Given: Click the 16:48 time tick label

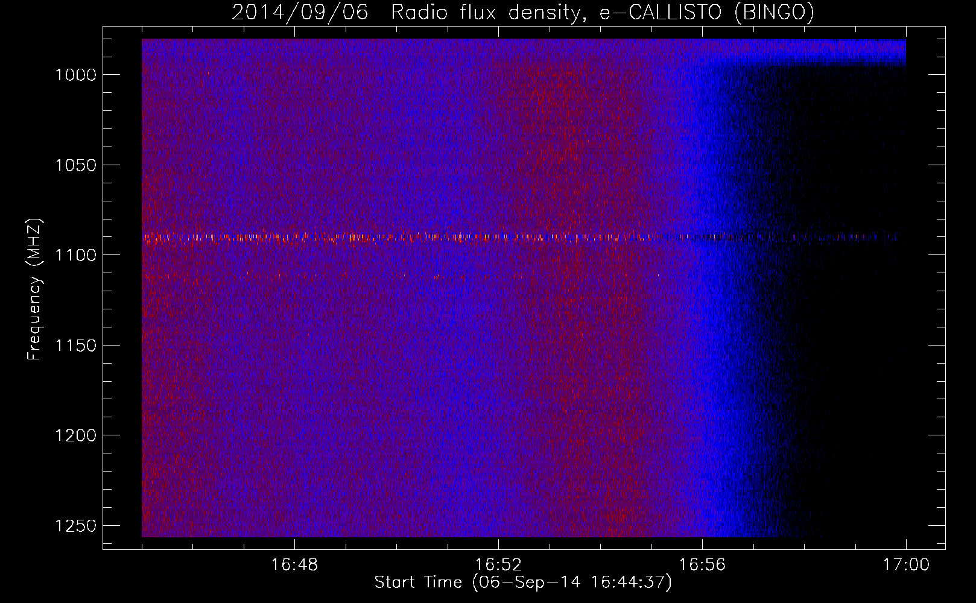Looking at the screenshot, I should coord(294,565).
